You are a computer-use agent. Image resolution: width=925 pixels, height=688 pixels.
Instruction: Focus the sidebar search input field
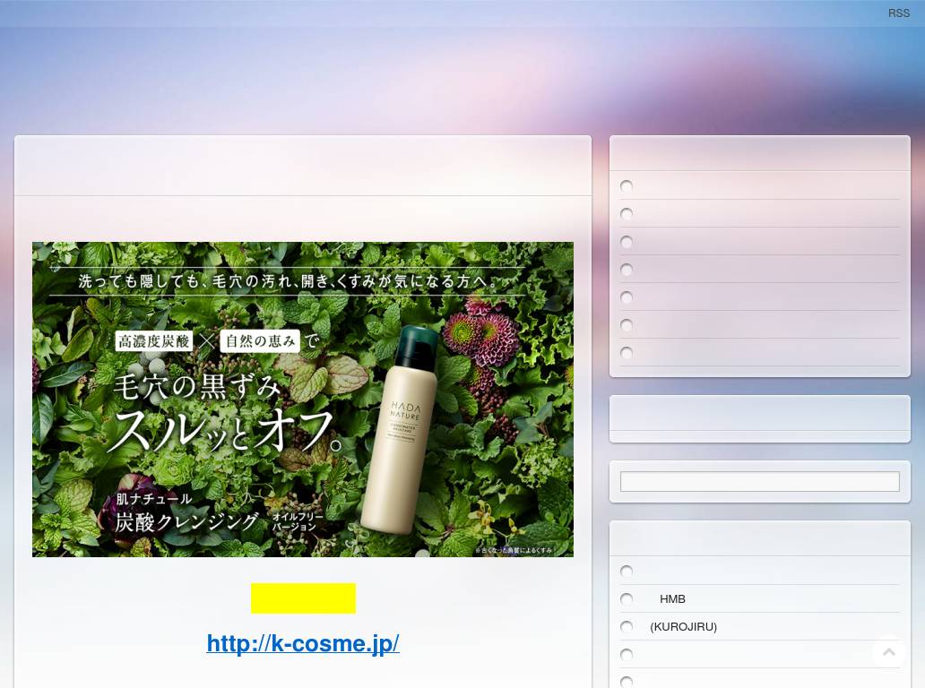(x=760, y=482)
